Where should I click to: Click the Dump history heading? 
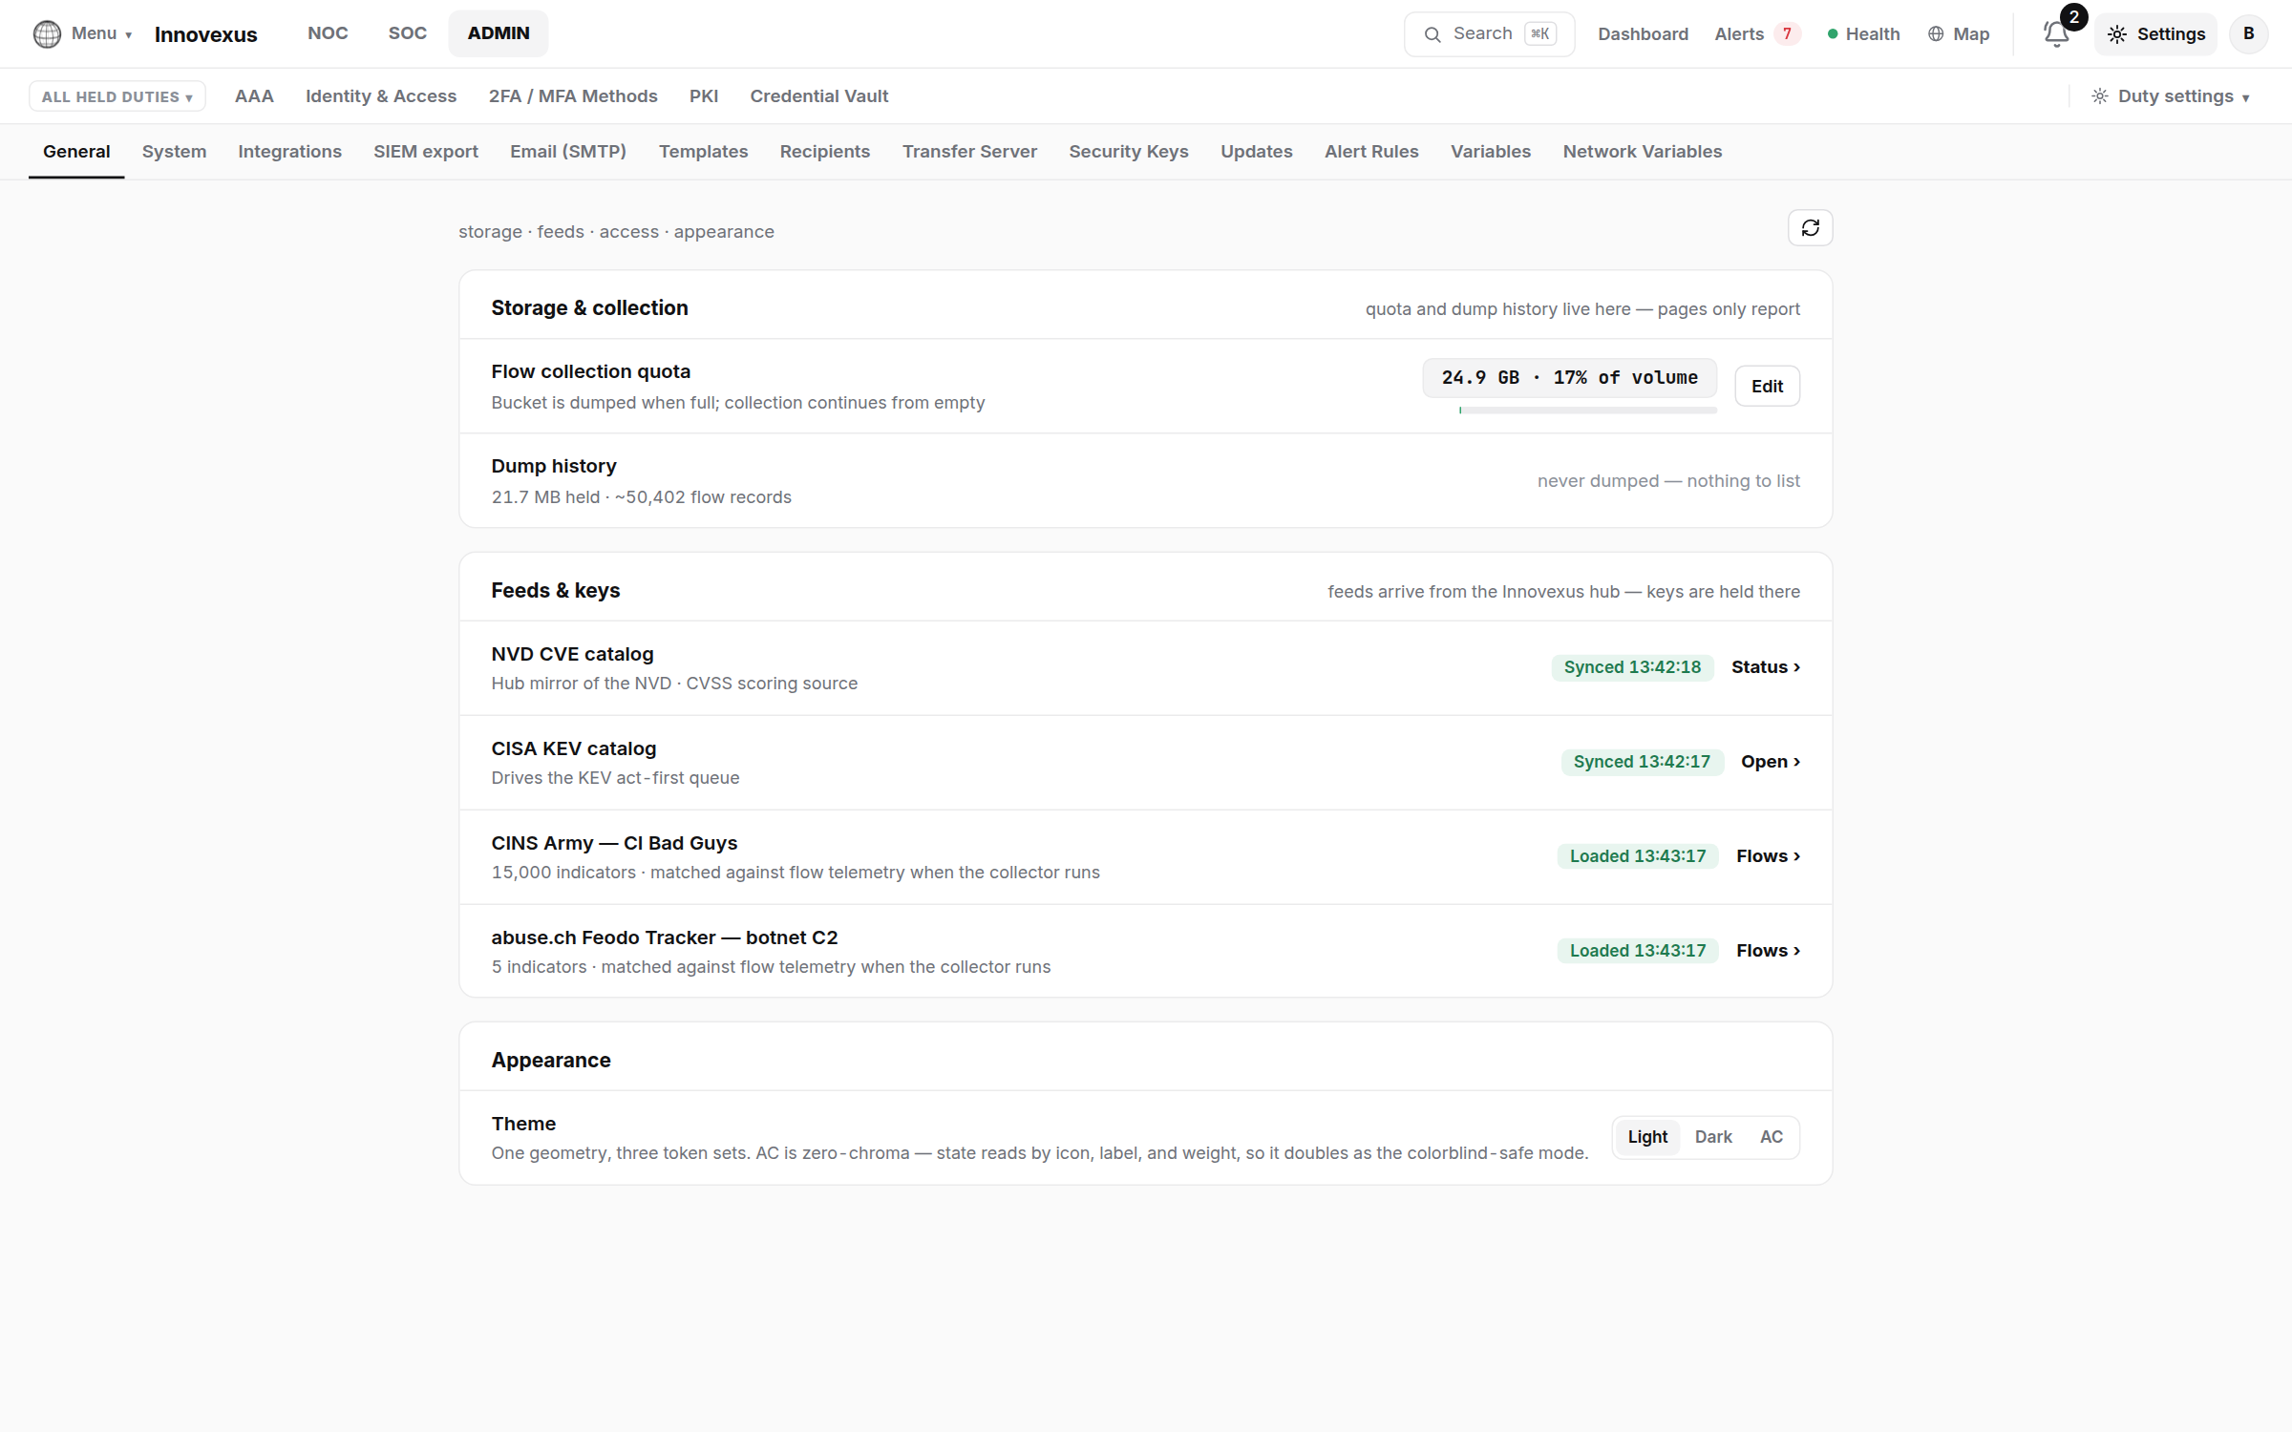(x=554, y=466)
